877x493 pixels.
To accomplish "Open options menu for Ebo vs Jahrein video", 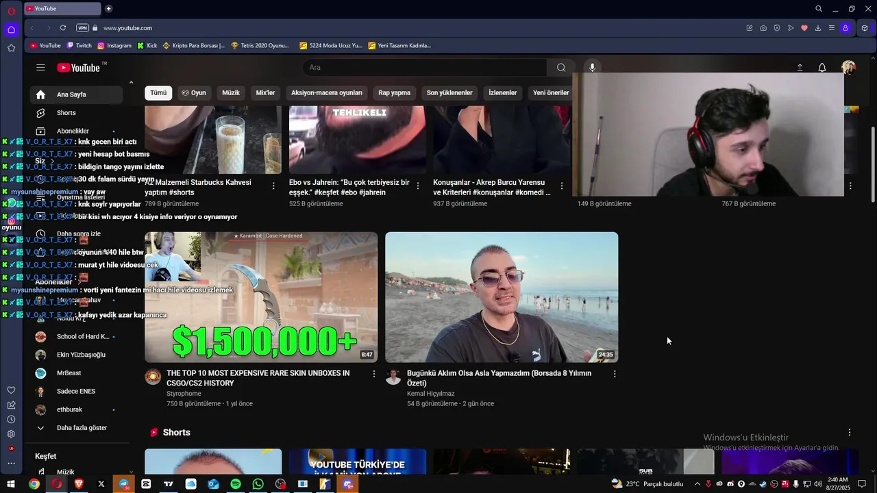I will click(418, 186).
